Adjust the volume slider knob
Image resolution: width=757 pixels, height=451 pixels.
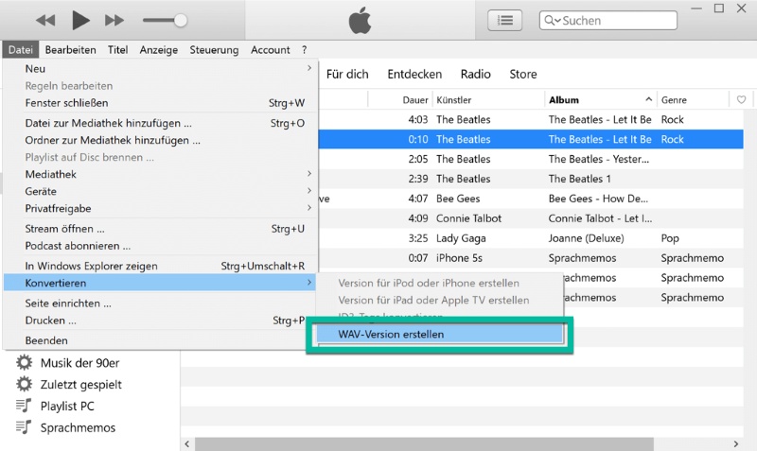[x=181, y=20]
